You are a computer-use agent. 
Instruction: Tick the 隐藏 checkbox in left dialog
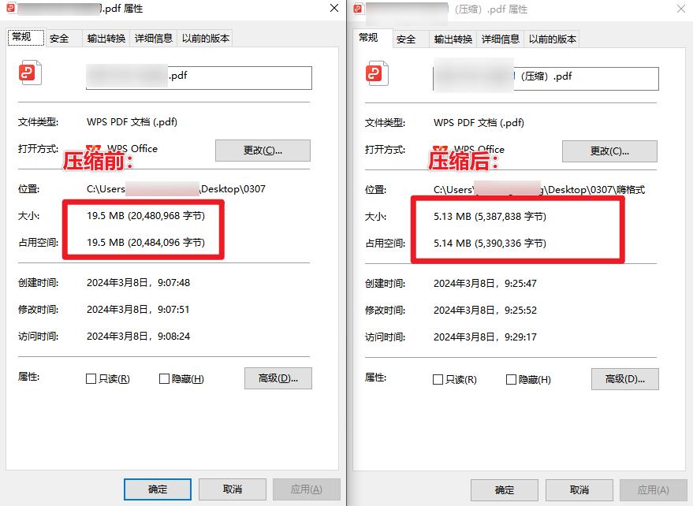(164, 379)
